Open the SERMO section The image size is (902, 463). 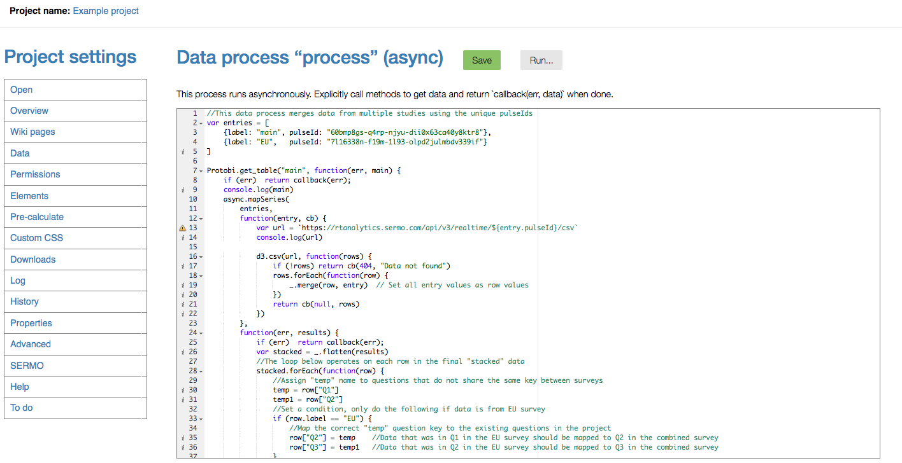coord(75,366)
